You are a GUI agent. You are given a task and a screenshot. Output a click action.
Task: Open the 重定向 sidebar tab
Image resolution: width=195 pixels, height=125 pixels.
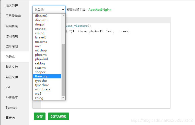click(x=15, y=118)
